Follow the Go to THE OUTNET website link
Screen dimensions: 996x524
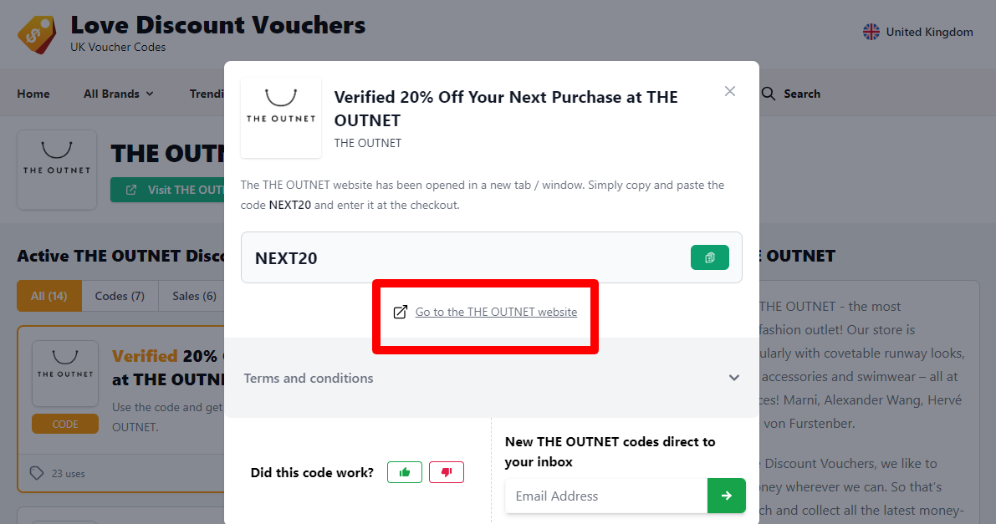point(496,311)
